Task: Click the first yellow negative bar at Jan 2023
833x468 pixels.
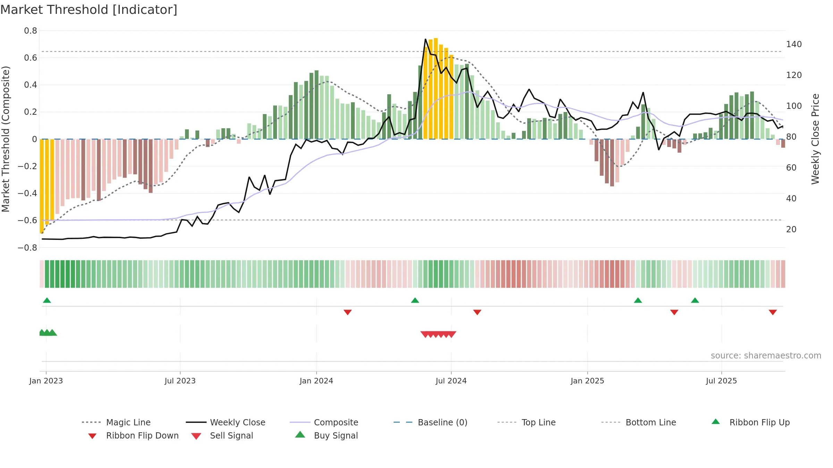Action: coord(42,186)
